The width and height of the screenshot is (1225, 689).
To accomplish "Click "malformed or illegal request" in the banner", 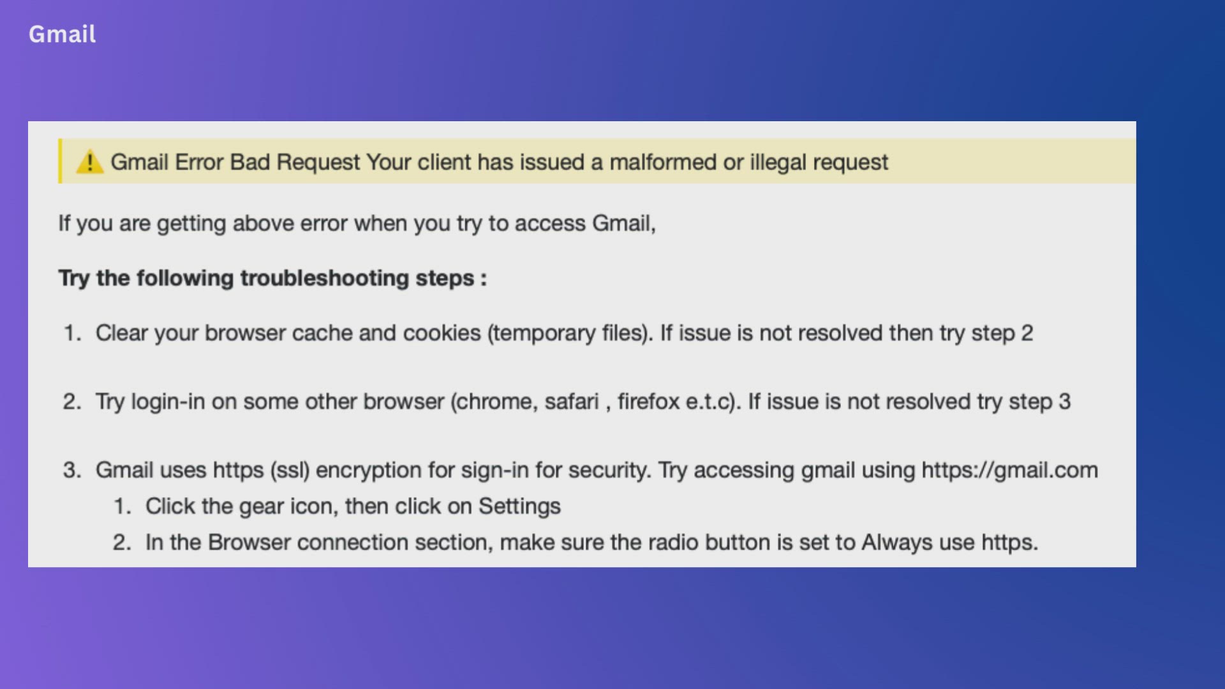I will [x=748, y=162].
